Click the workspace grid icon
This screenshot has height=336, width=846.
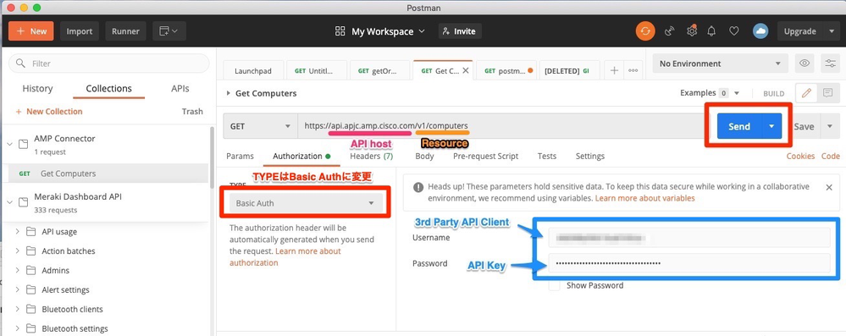tap(340, 31)
